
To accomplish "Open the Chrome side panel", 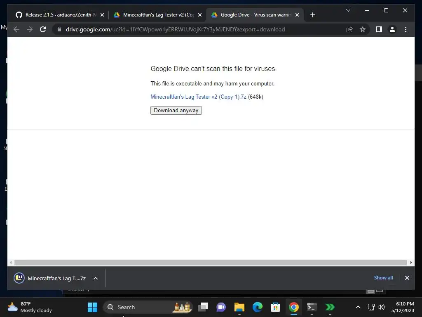I will coord(379,29).
